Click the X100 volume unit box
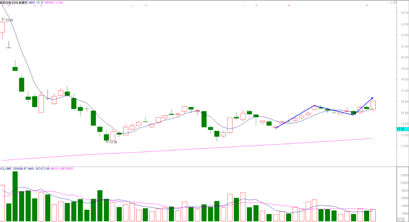 [x=400, y=220]
